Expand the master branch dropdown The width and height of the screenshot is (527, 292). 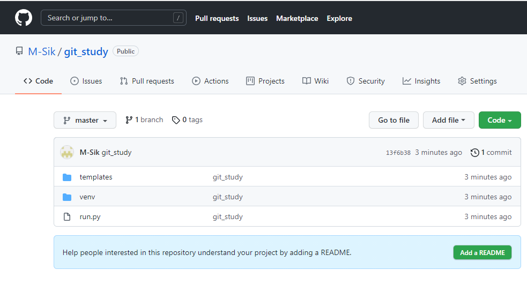click(x=85, y=120)
